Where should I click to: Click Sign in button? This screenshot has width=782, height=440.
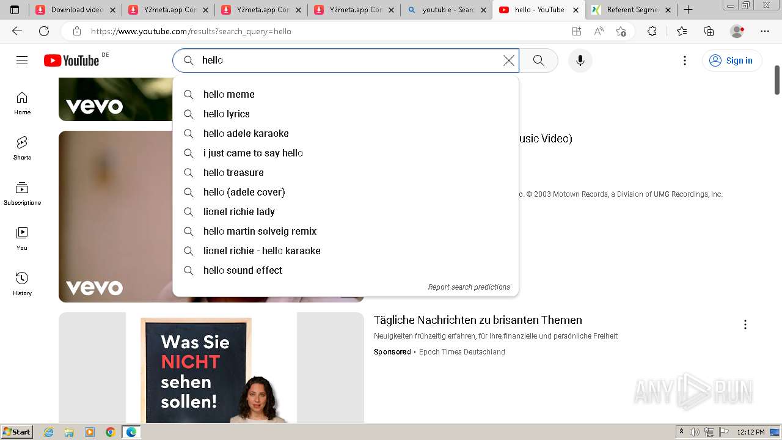pyautogui.click(x=732, y=60)
